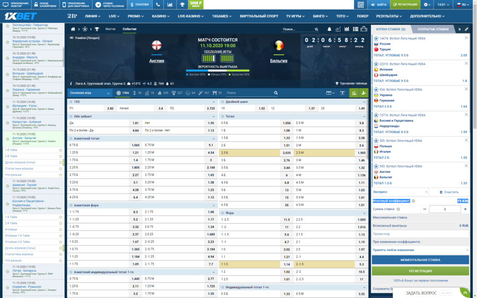Click the Очистить clear slip button
477x298 pixels.
[449, 192]
